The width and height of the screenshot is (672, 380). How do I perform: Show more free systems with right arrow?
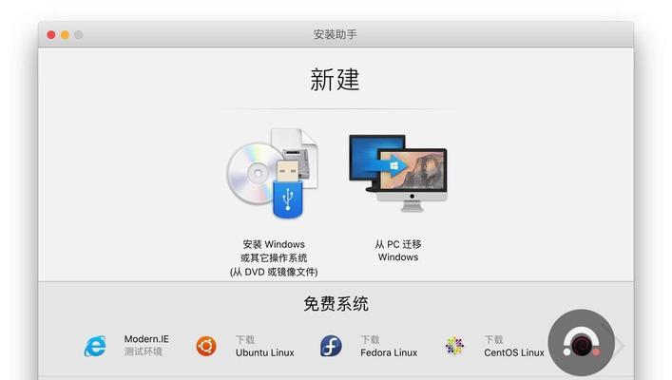620,345
